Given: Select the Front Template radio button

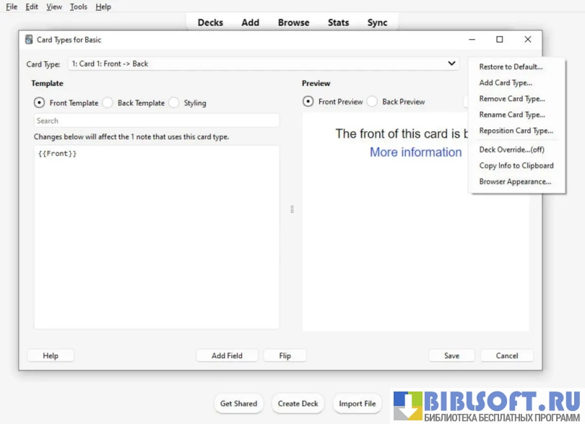Looking at the screenshot, I should 39,103.
